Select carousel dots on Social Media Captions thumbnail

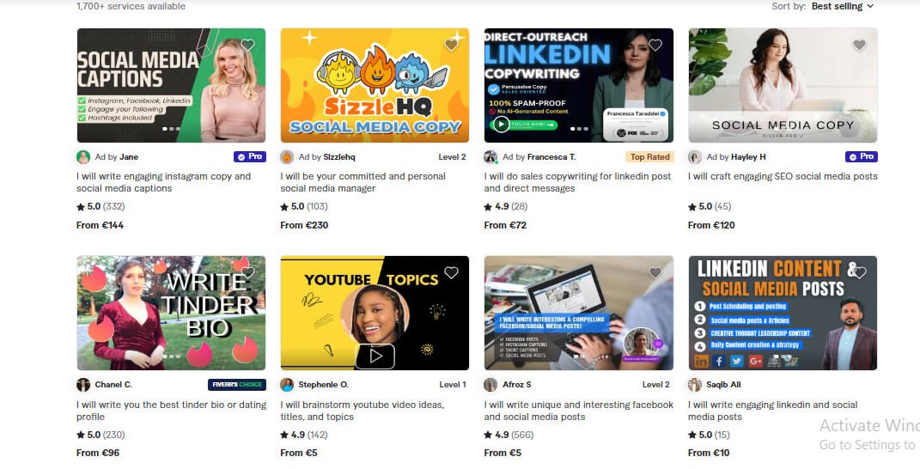click(x=171, y=129)
